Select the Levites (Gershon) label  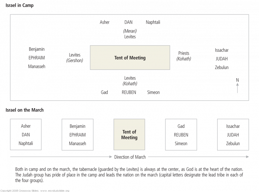[x=75, y=58]
